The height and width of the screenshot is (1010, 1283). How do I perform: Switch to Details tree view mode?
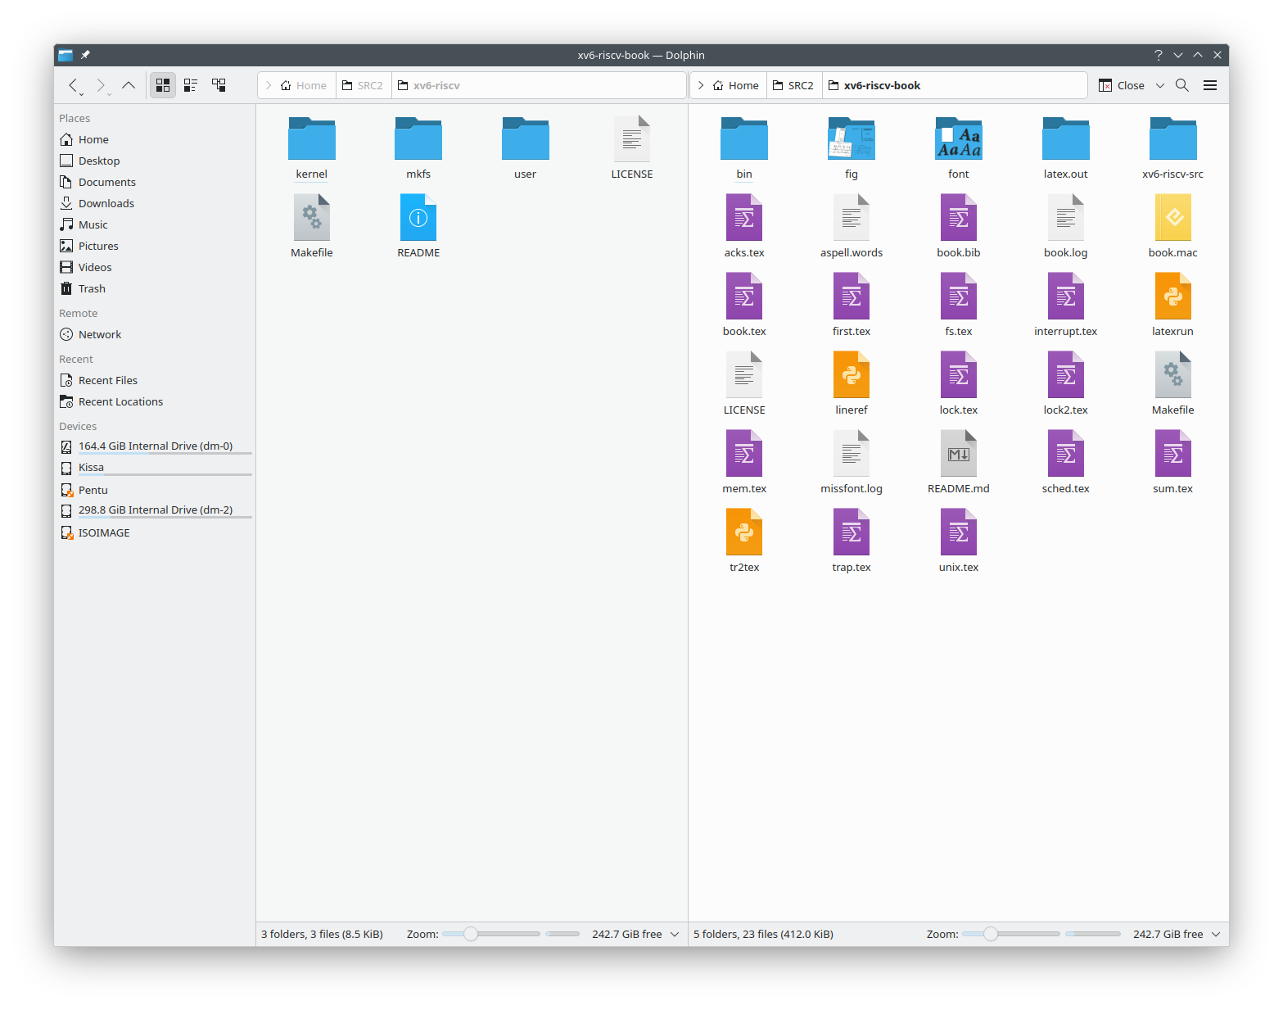(x=219, y=85)
